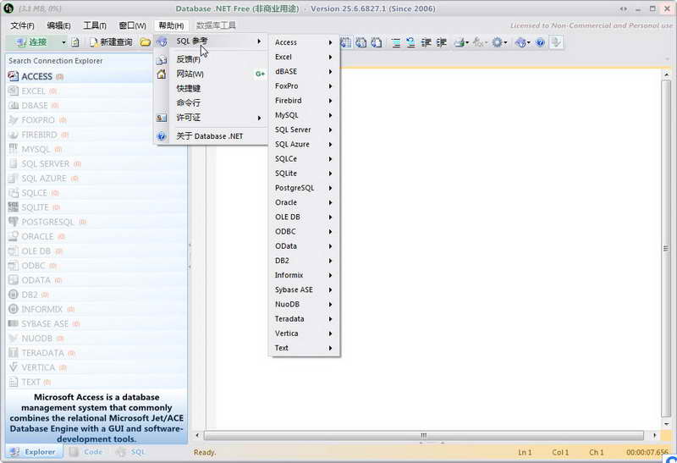Click the editor's vertical scrollbar
Viewport: 677px width, 463px height.
tap(666, 248)
